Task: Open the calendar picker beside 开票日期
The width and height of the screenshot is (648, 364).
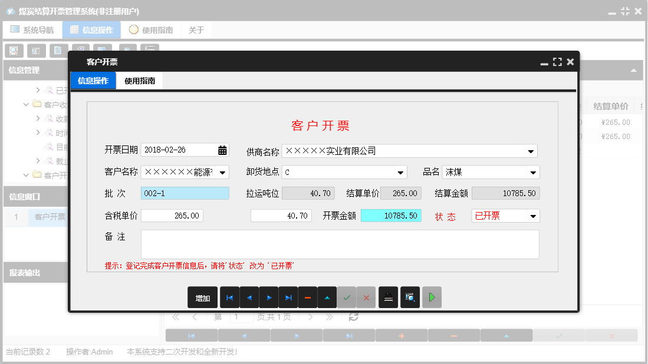Action: [222, 150]
